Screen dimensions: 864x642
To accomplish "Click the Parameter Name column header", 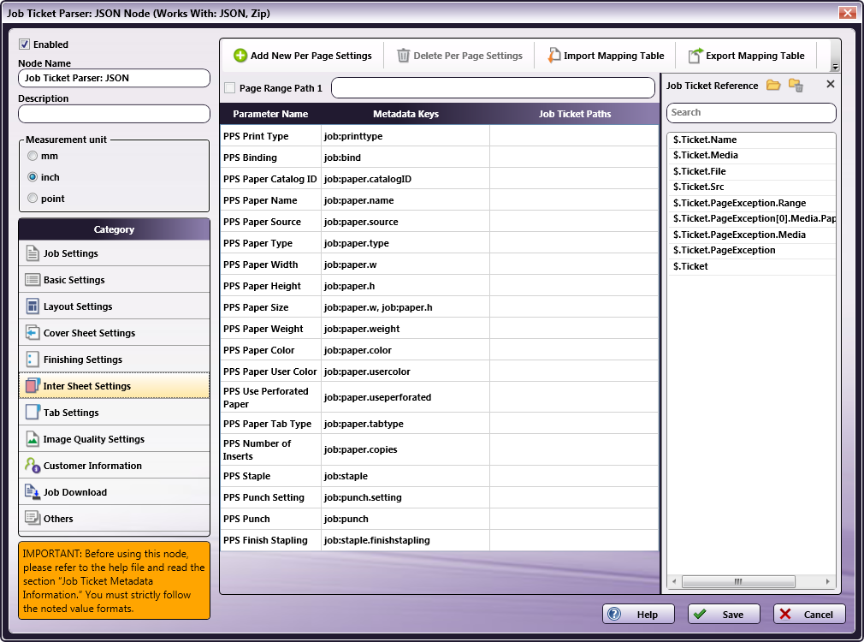I will (x=270, y=114).
